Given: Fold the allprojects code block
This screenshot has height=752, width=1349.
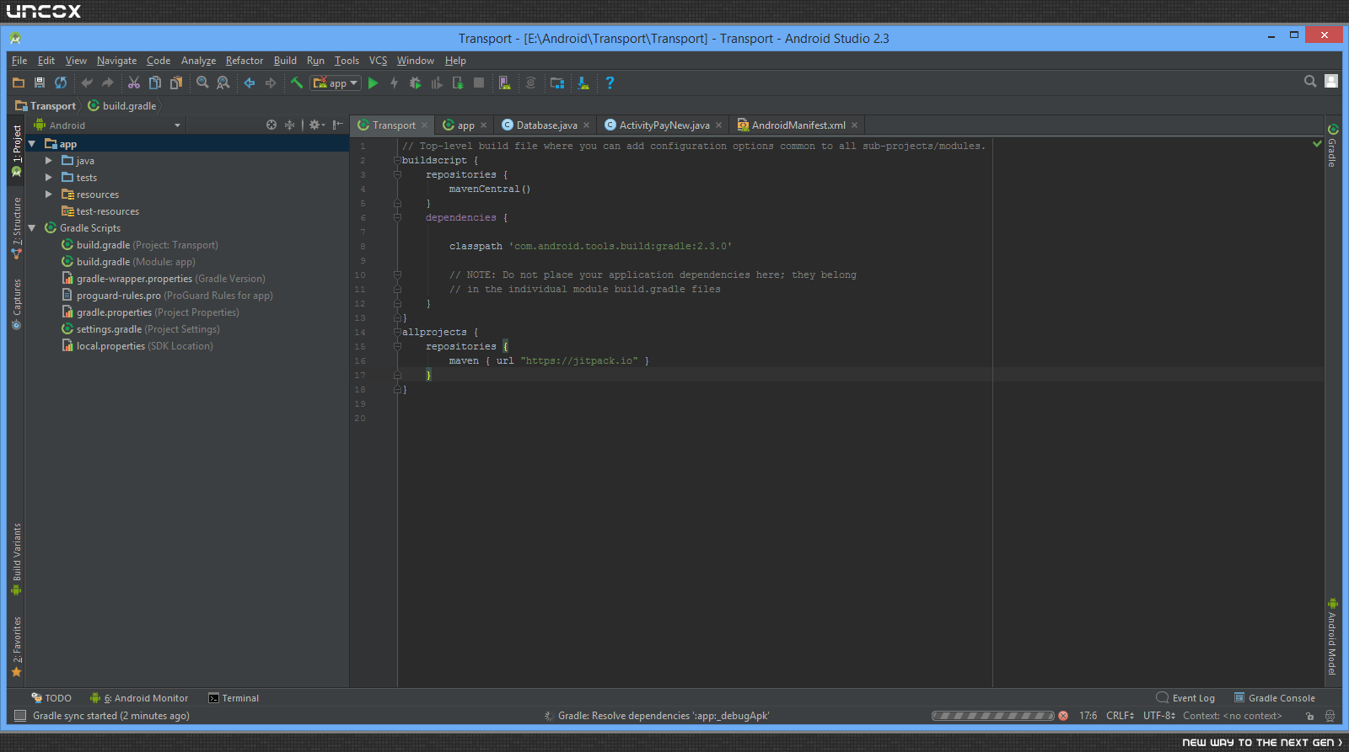Looking at the screenshot, I should point(397,332).
